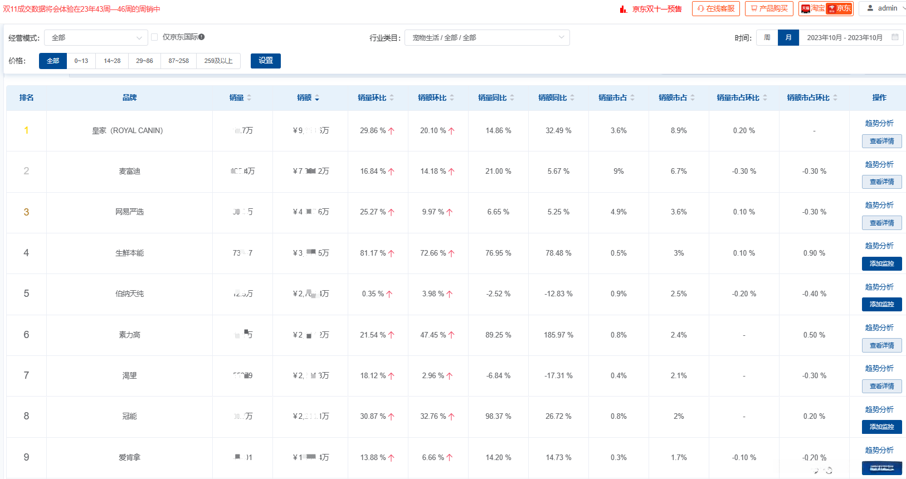
Task: Open 趋势分析 for 麦富迪
Action: 879,164
